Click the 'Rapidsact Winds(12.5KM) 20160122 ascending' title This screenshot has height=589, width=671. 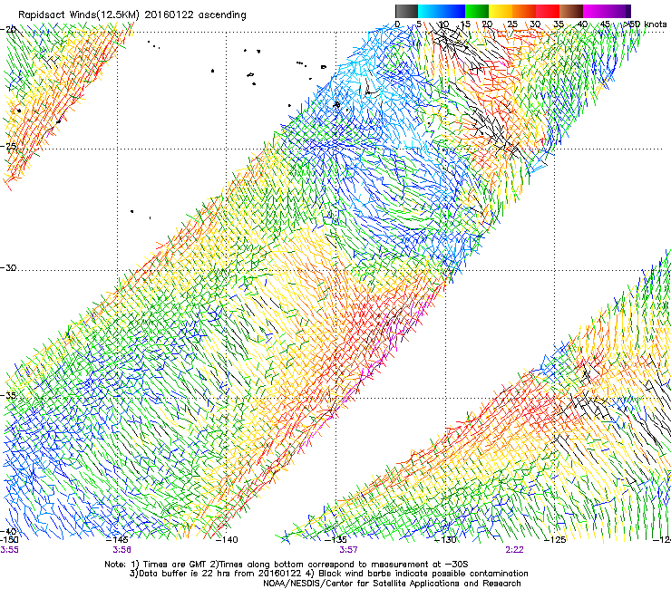click(x=132, y=15)
